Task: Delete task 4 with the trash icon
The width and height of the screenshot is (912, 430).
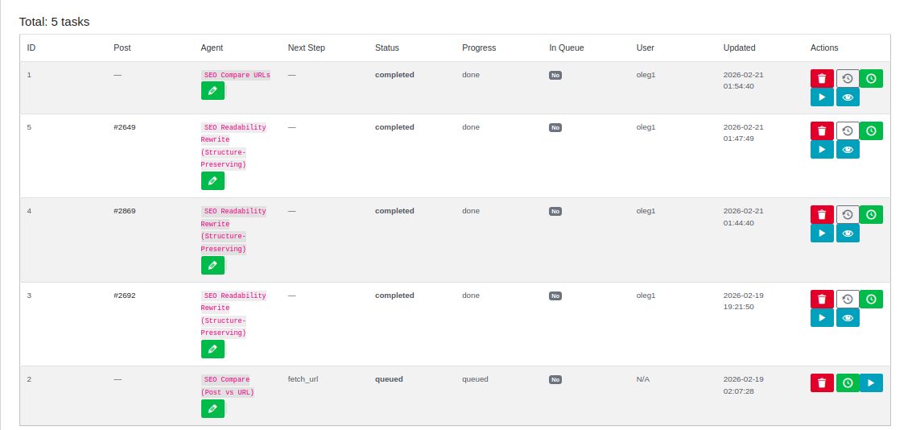Action: point(821,214)
